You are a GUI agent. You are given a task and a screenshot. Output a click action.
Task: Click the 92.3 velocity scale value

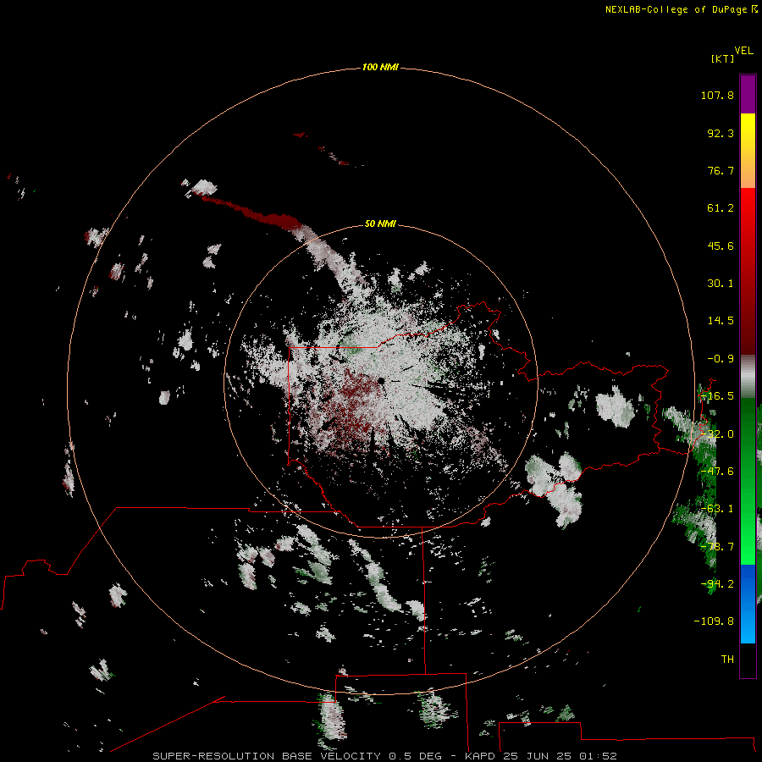coord(721,133)
